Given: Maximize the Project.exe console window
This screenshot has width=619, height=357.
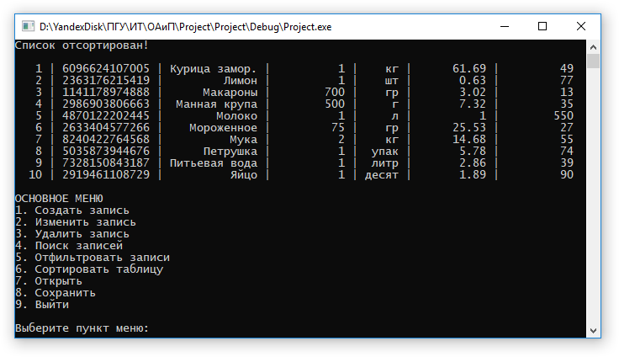Looking at the screenshot, I should click(542, 26).
